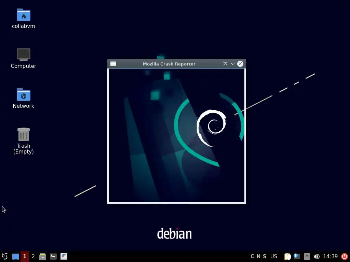Minimize the Mozilla Crash Reporter window
Image resolution: width=350 pixels, height=262 pixels.
click(x=232, y=64)
